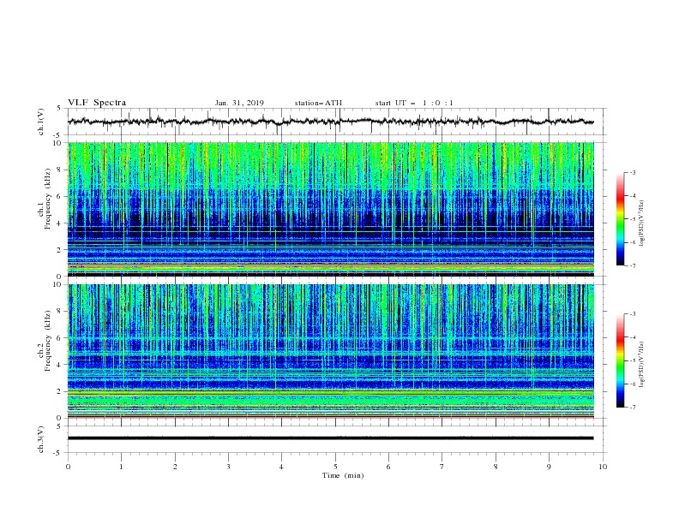Image resolution: width=679 pixels, height=524 pixels.
Task: Click the ch.2 frequency tick label "6"
Action: click(61, 338)
